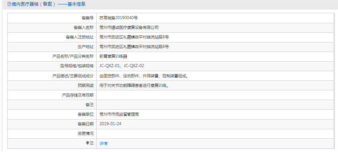Screen dimensions: 338x152
Task: Select the product name 前臂康复训练器
Action: tap(113, 56)
